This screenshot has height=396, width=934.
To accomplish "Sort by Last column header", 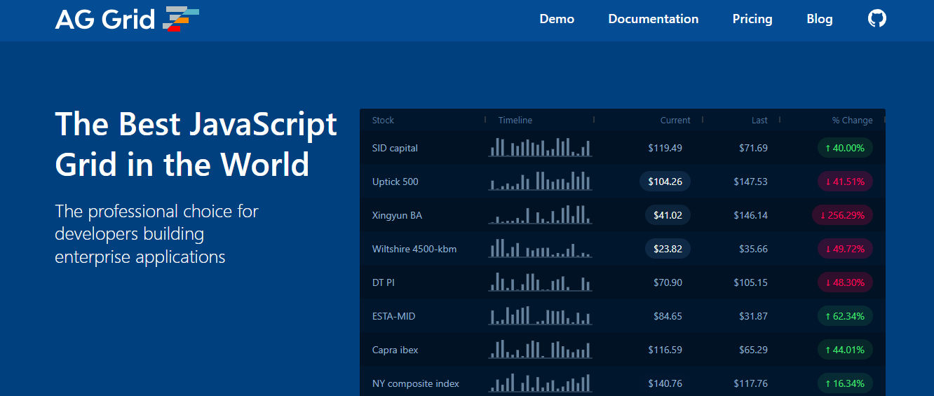I will pos(759,120).
